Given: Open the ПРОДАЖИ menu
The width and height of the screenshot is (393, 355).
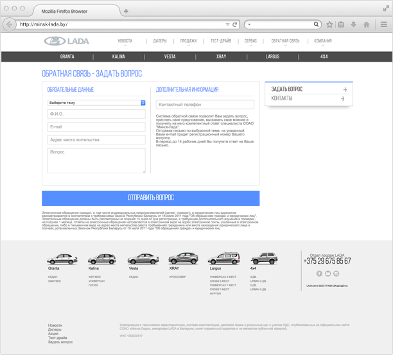Looking at the screenshot, I should click(x=188, y=41).
